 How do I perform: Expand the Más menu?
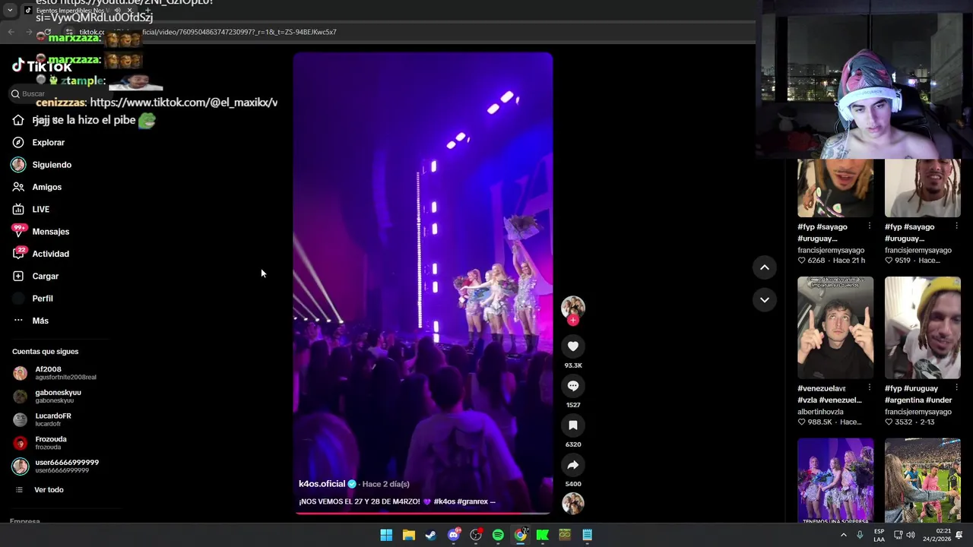click(x=30, y=321)
